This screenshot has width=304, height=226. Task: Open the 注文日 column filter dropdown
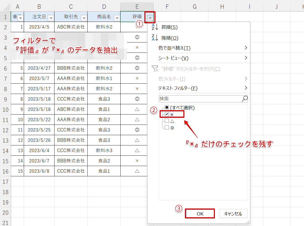[x=51, y=18]
